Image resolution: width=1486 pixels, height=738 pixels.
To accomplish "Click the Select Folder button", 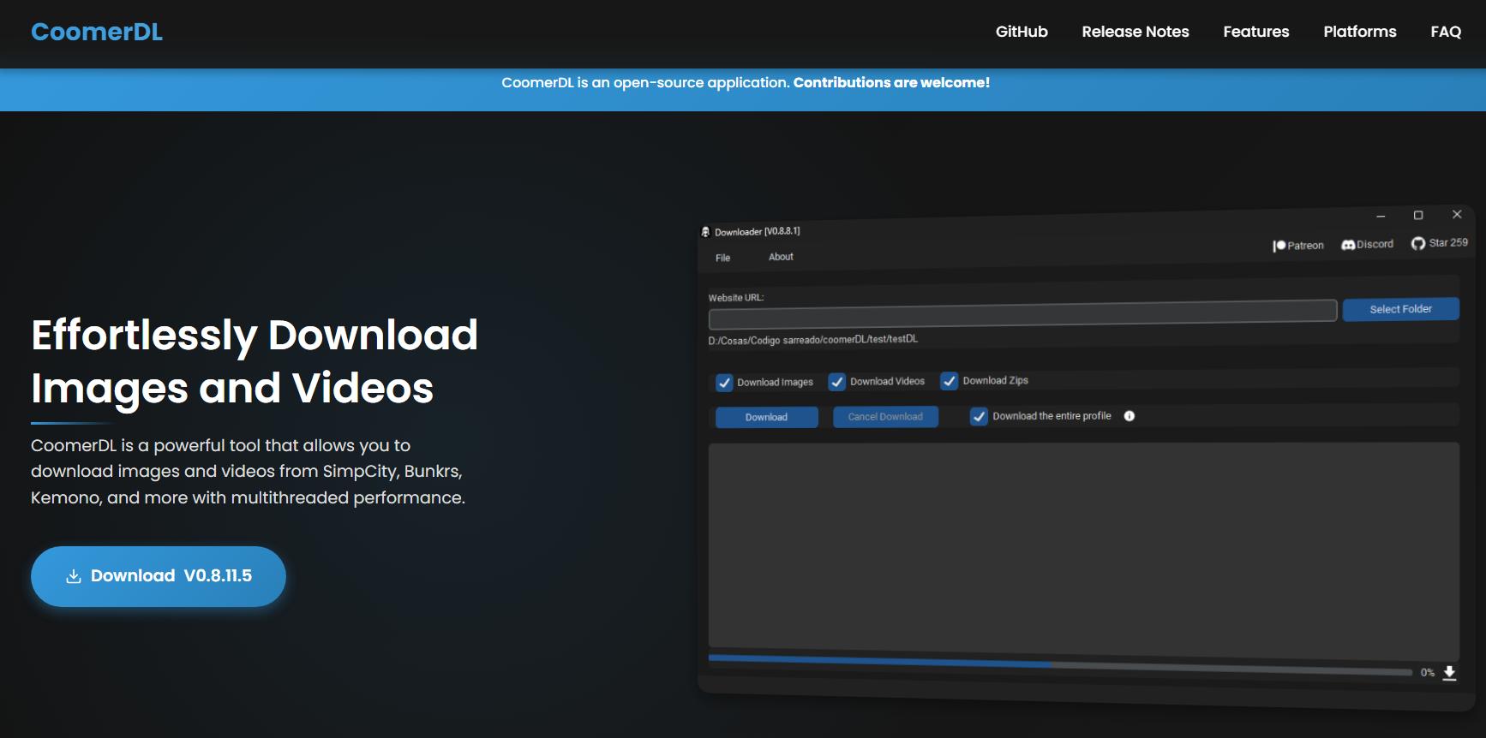I will pos(1400,309).
